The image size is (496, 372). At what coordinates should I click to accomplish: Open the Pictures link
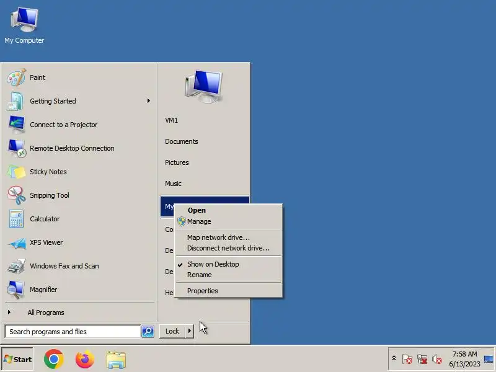(177, 162)
